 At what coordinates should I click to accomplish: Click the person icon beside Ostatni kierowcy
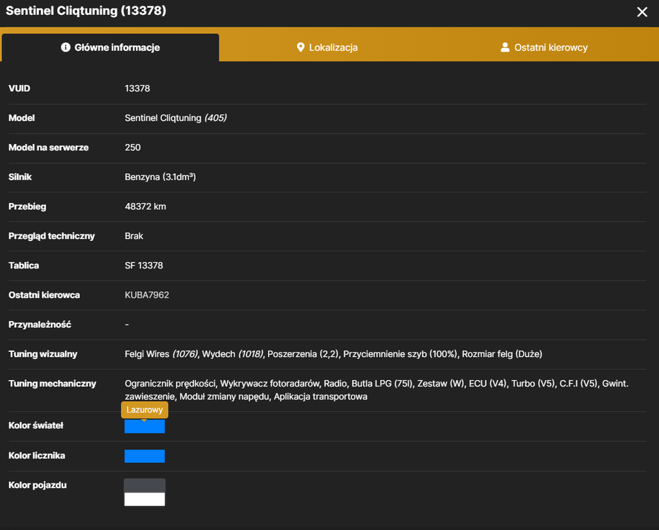(x=505, y=47)
